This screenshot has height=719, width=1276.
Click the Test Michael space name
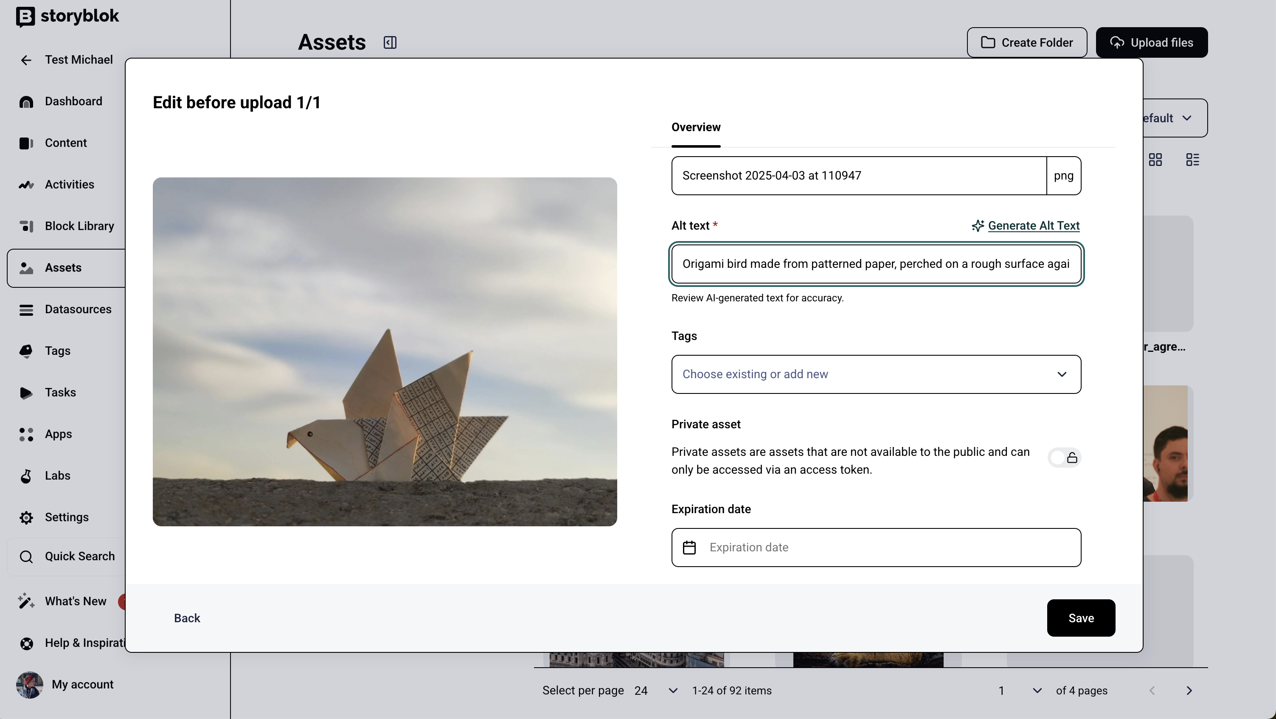point(79,60)
